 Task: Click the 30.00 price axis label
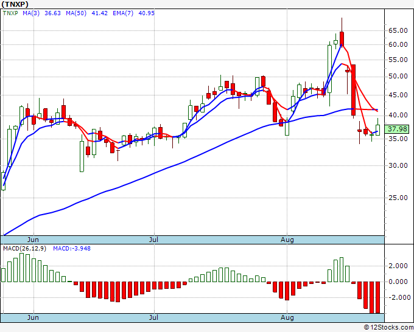[398, 165]
